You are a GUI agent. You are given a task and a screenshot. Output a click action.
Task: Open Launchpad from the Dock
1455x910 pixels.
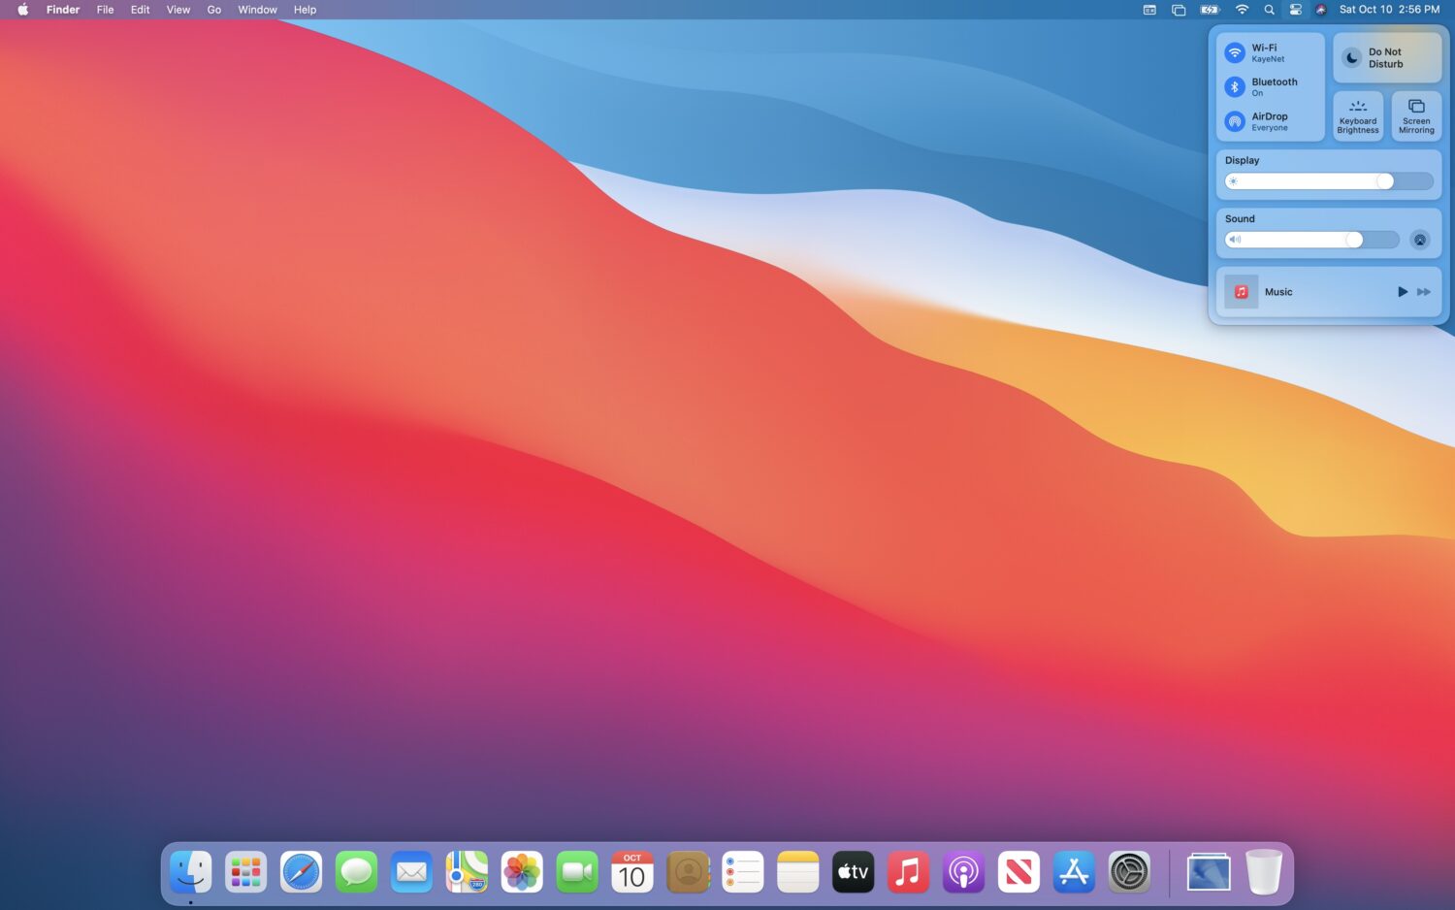[x=245, y=871]
